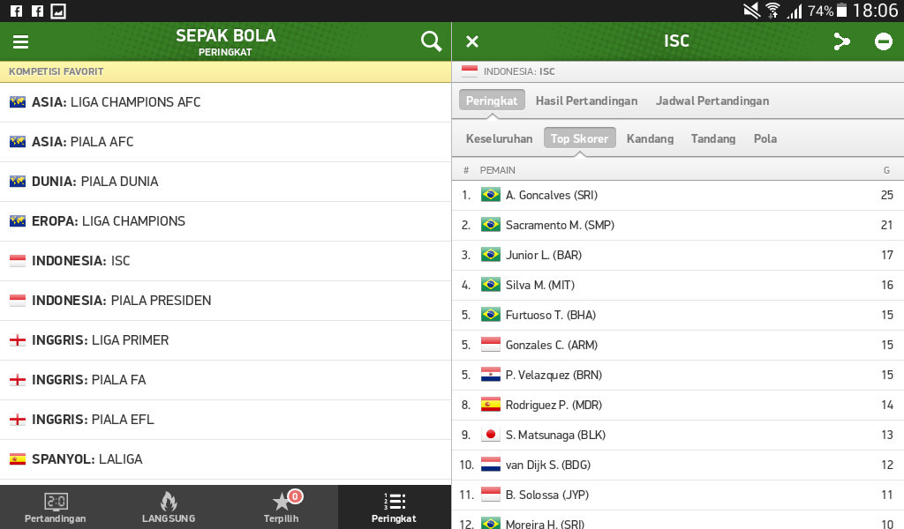904x529 pixels.
Task: Open DUNIA: PIALA DUNIA competition
Action: [225, 182]
